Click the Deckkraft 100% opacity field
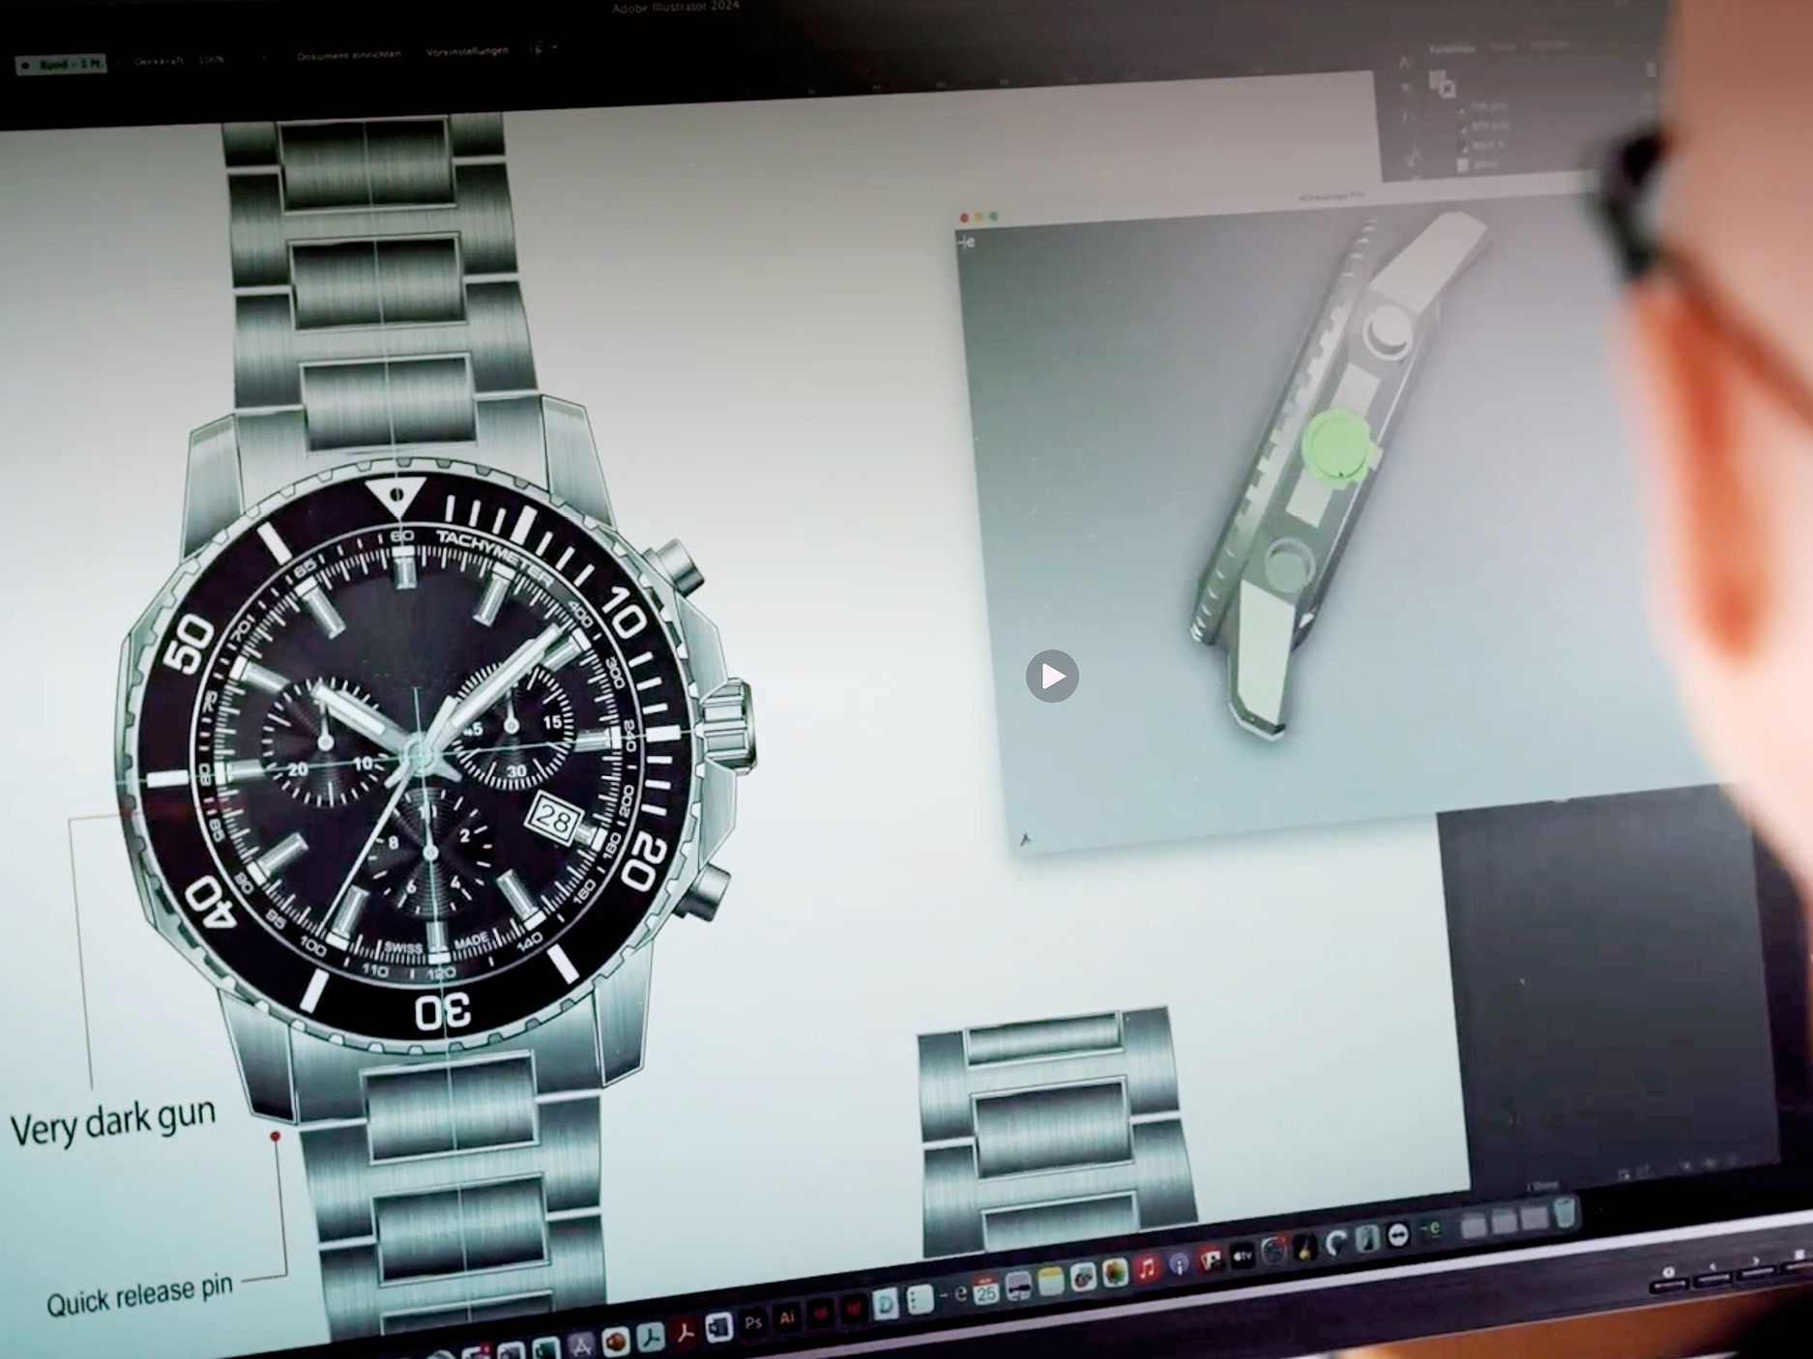 point(211,60)
